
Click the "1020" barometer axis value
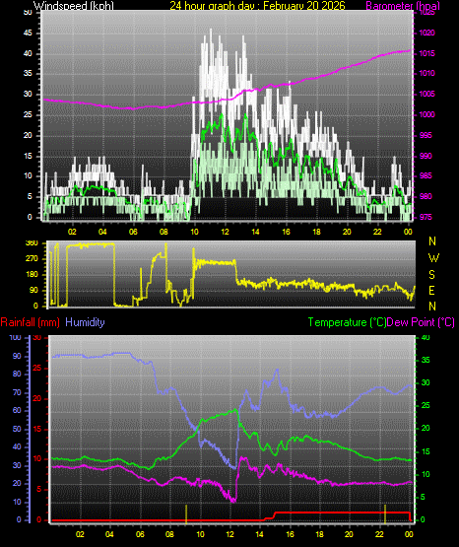click(x=427, y=33)
